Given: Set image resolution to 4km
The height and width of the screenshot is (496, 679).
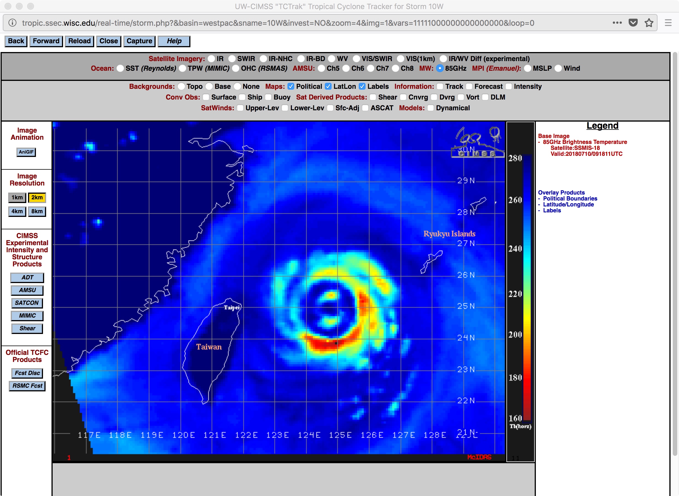Looking at the screenshot, I should point(17,212).
